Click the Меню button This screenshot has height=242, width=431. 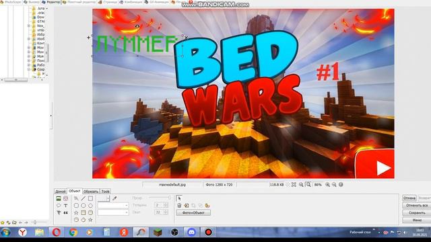point(417,220)
